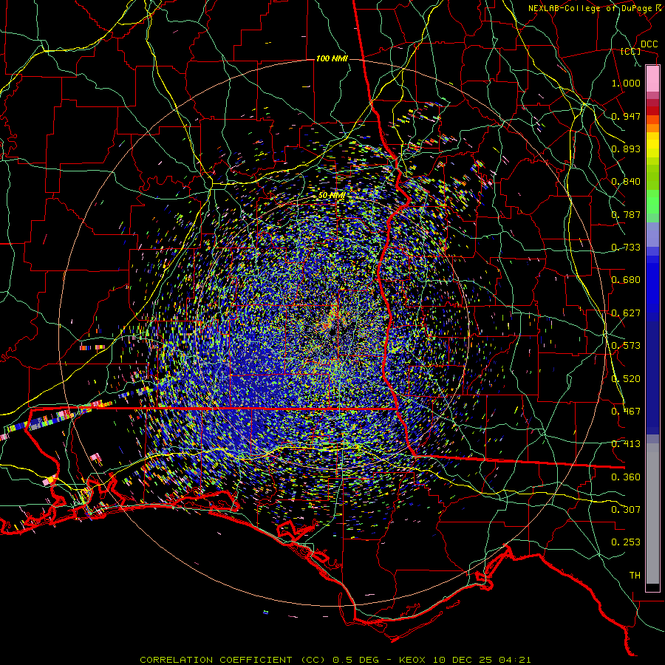Click the 0.733 color scale value
The image size is (665, 665).
(626, 248)
